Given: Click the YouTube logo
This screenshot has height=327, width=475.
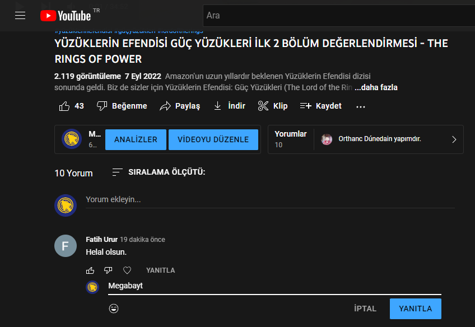Looking at the screenshot, I should 66,16.
